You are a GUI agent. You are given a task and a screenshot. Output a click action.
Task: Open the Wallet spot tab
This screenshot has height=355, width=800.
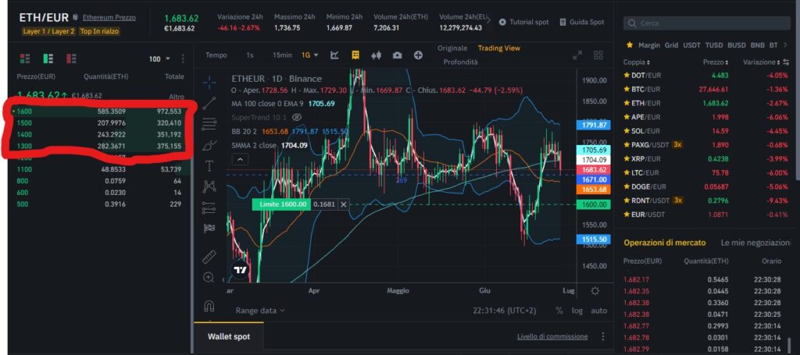(229, 336)
